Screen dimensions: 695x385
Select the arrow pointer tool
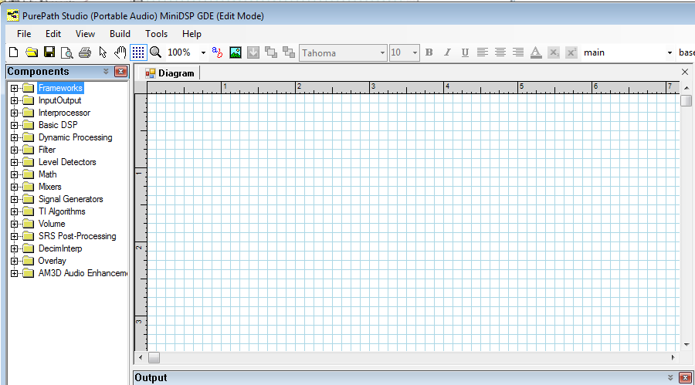tap(103, 52)
